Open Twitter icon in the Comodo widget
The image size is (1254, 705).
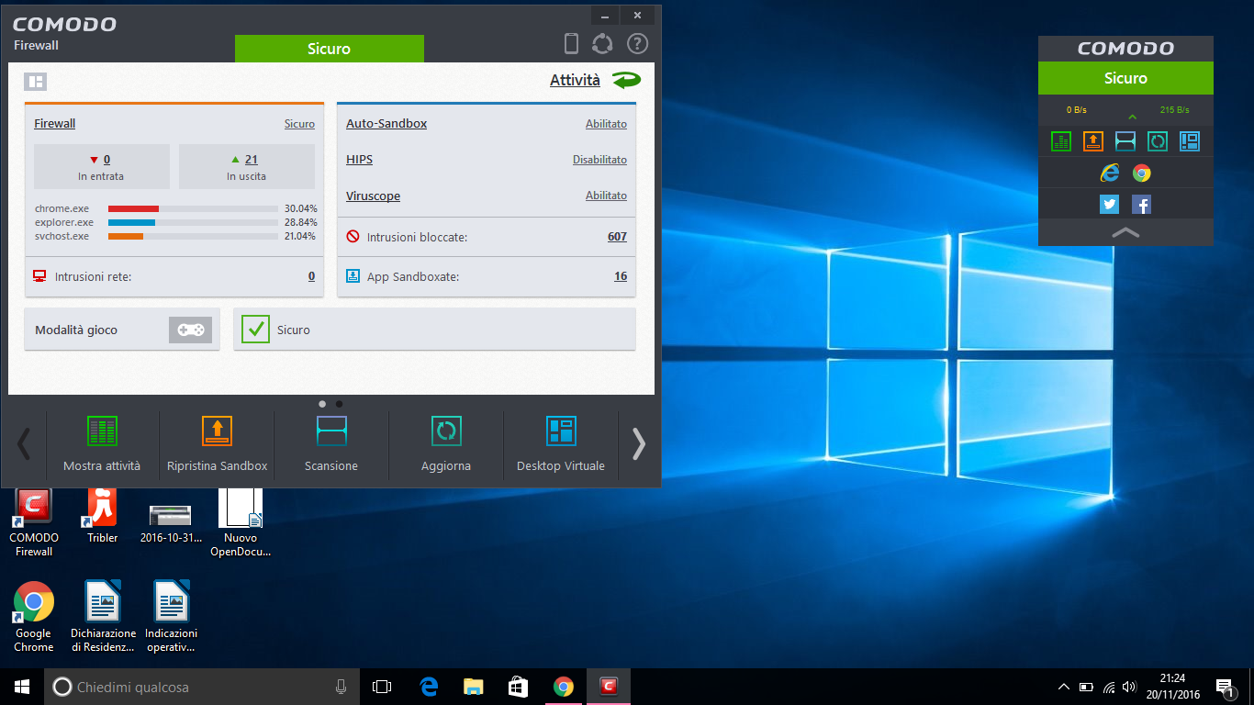[1109, 205]
